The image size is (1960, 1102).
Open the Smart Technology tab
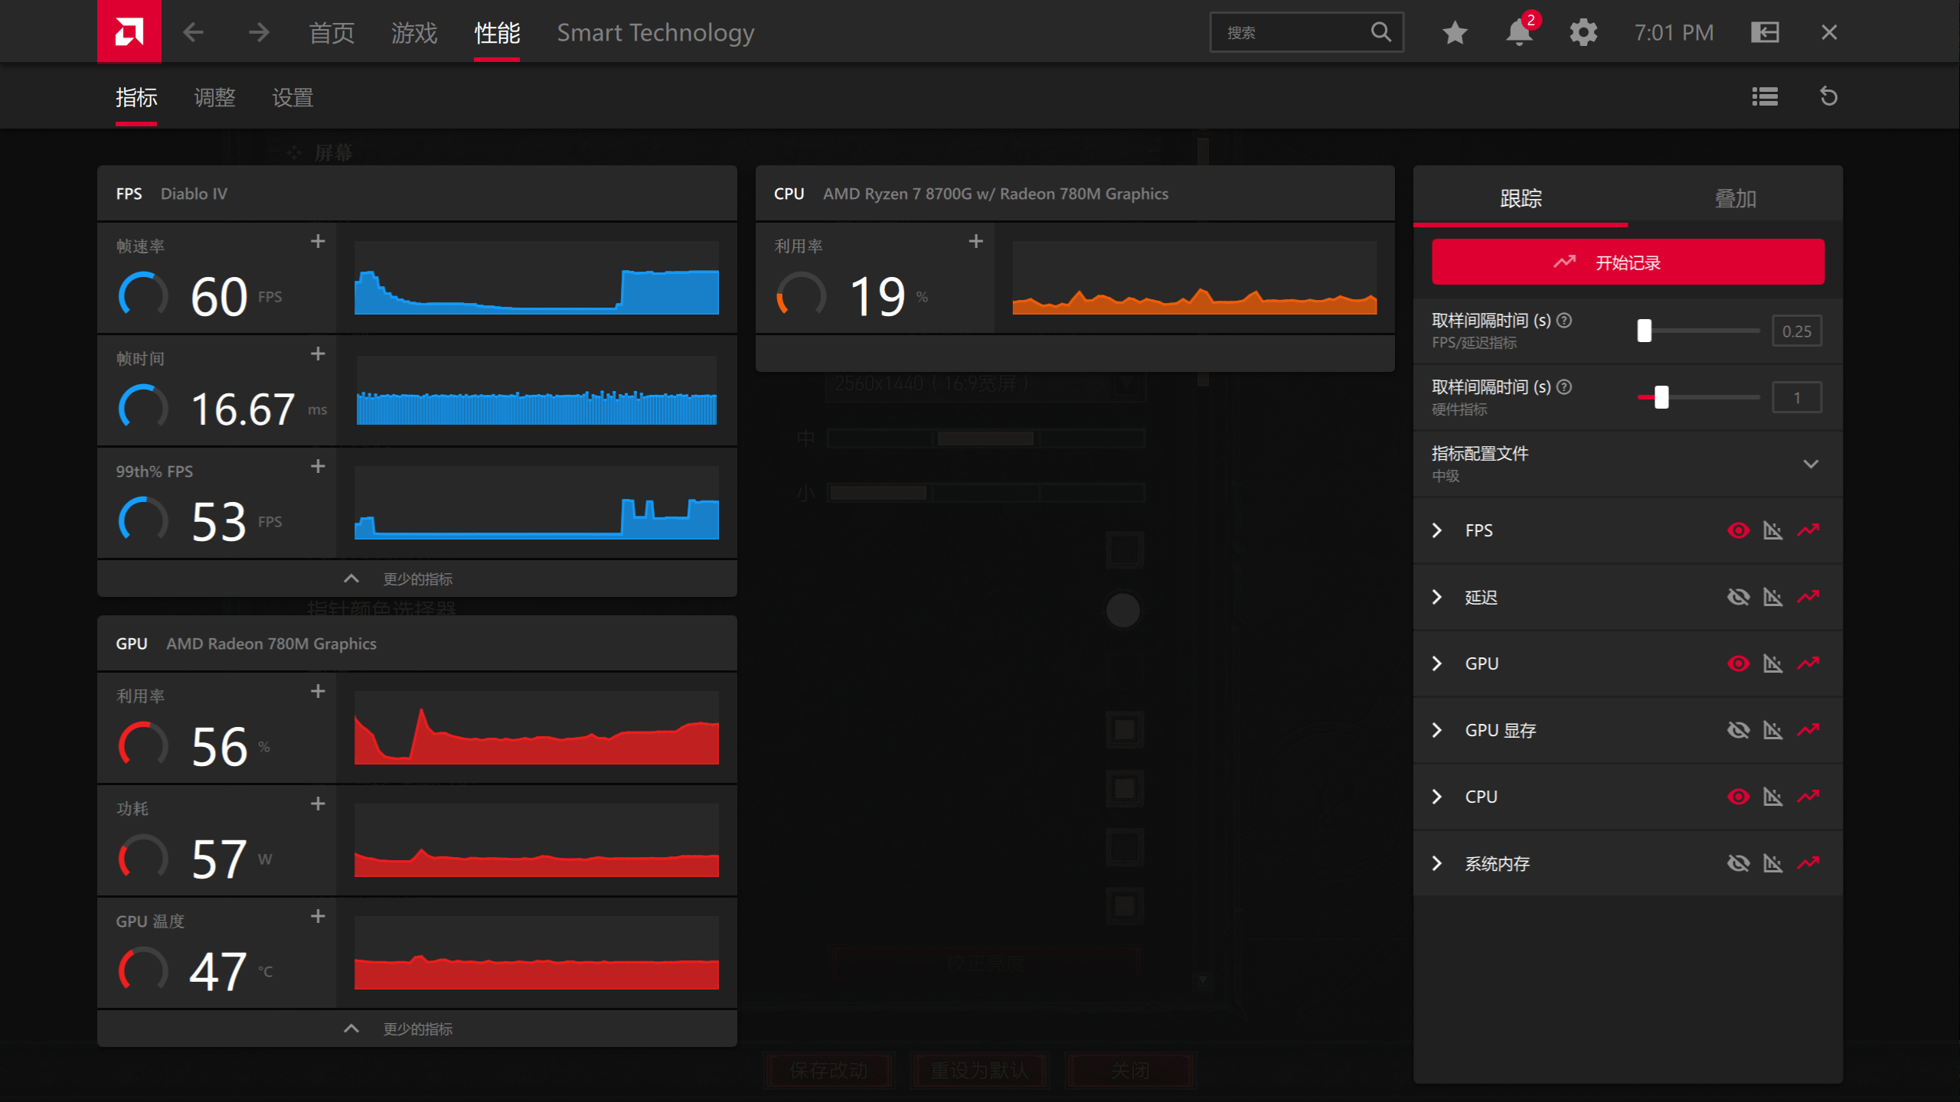point(655,32)
